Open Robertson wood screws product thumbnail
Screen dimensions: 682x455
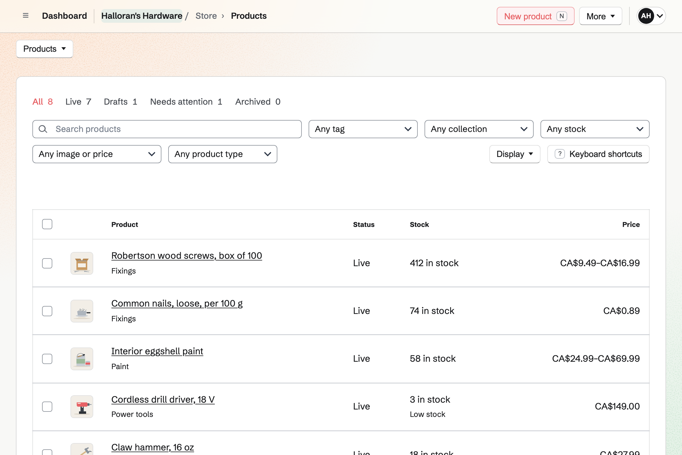(x=82, y=263)
